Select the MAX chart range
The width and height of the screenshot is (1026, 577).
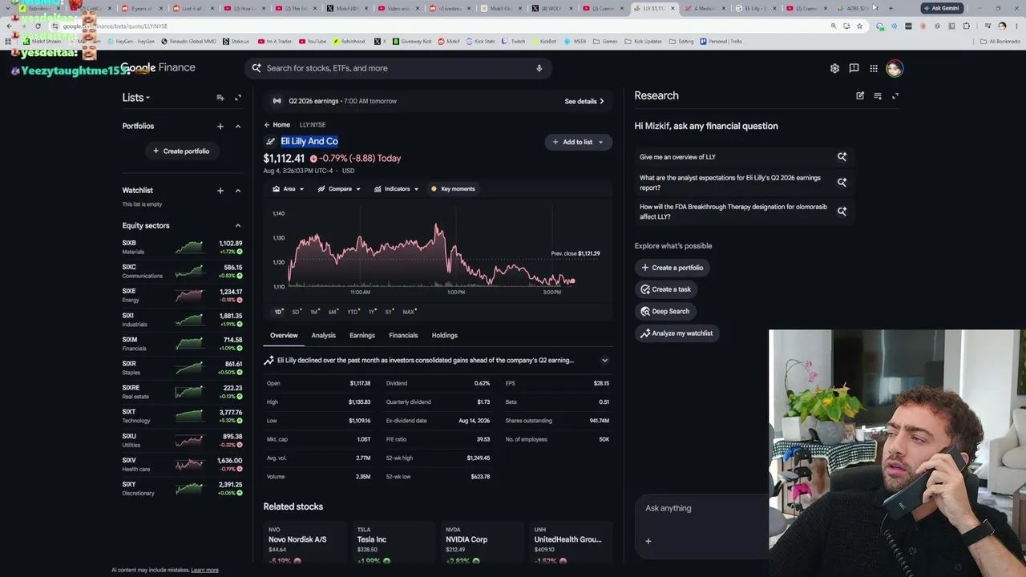pos(409,312)
